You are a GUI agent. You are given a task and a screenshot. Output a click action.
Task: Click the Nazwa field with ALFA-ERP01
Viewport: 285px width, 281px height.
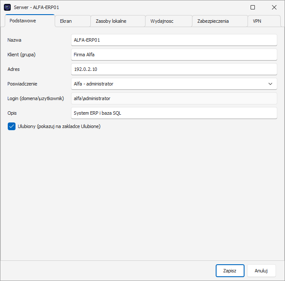[x=174, y=40]
